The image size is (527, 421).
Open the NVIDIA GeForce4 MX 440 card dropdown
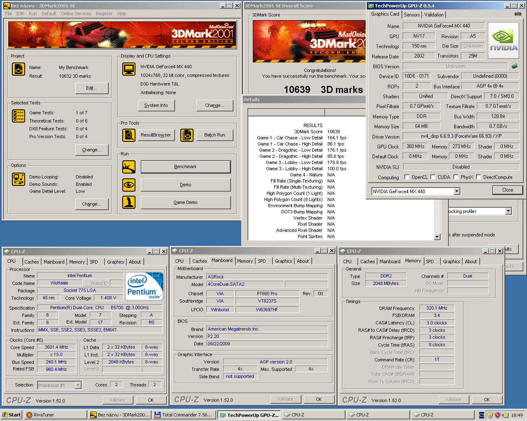pos(457,192)
